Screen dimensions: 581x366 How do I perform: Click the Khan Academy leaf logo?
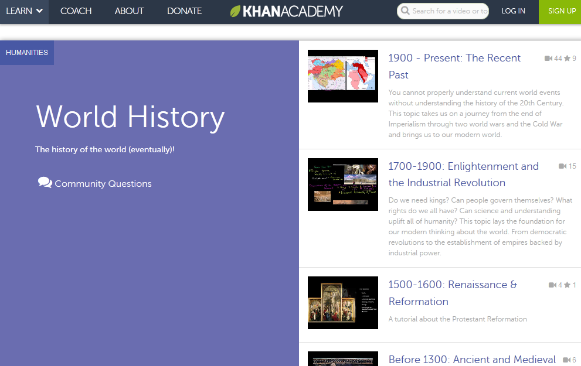point(235,11)
